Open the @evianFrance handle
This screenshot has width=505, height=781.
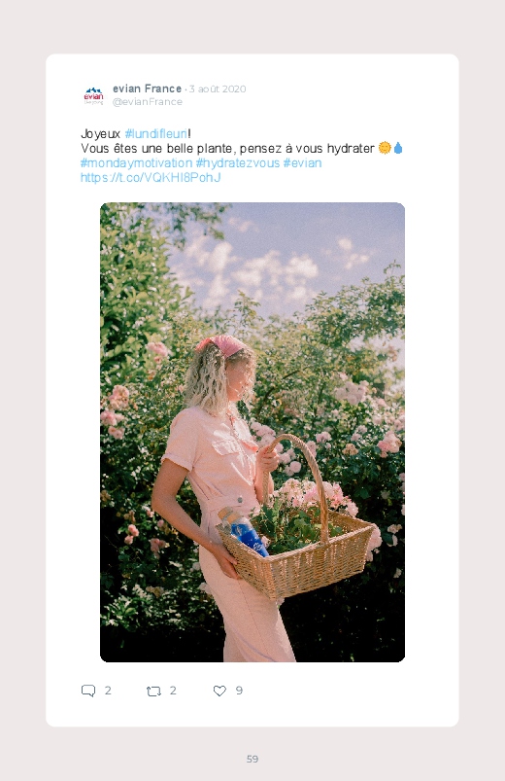(x=148, y=101)
